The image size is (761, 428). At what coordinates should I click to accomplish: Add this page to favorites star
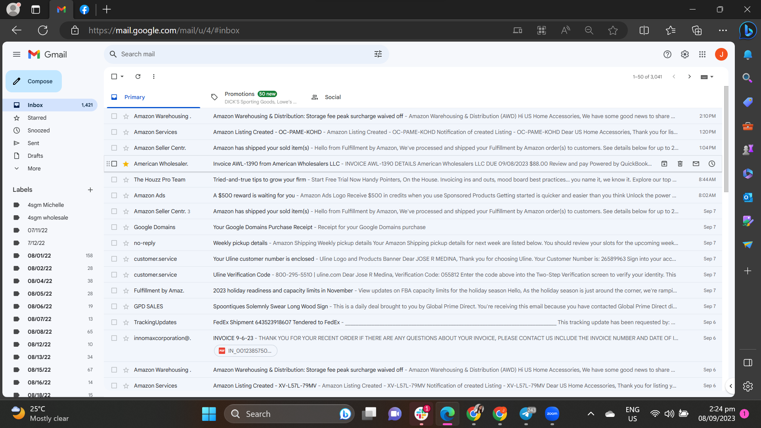(x=613, y=31)
